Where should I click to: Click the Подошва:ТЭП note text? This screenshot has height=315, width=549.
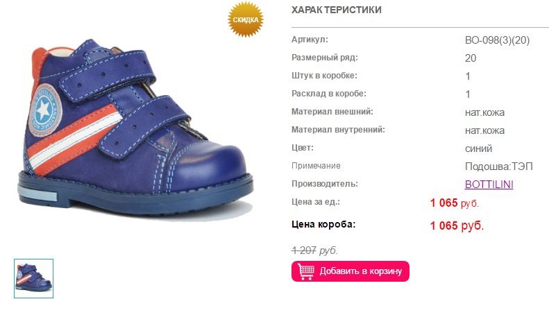pos(499,167)
